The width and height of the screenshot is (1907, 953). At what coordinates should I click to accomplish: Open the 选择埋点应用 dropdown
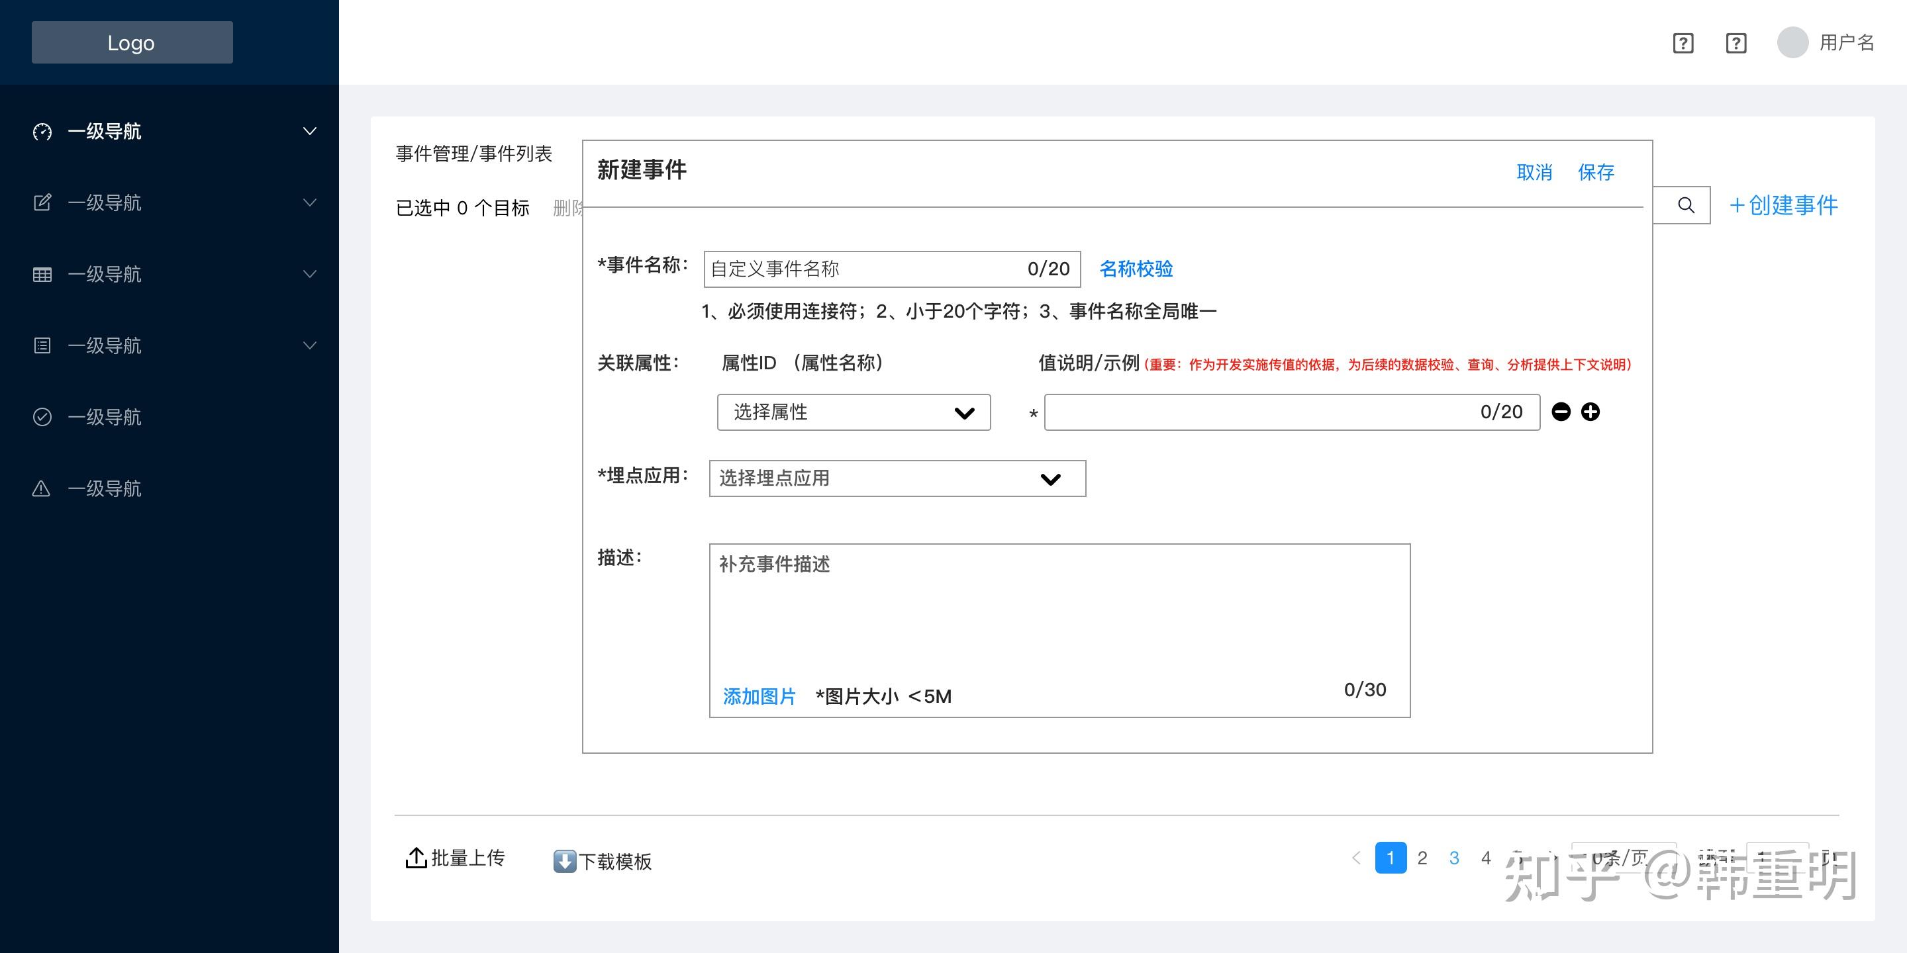coord(897,478)
